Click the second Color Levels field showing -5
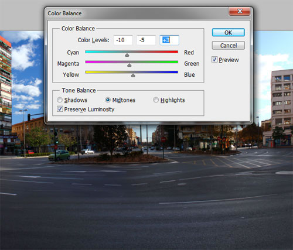The height and width of the screenshot is (250, 293). [146, 40]
